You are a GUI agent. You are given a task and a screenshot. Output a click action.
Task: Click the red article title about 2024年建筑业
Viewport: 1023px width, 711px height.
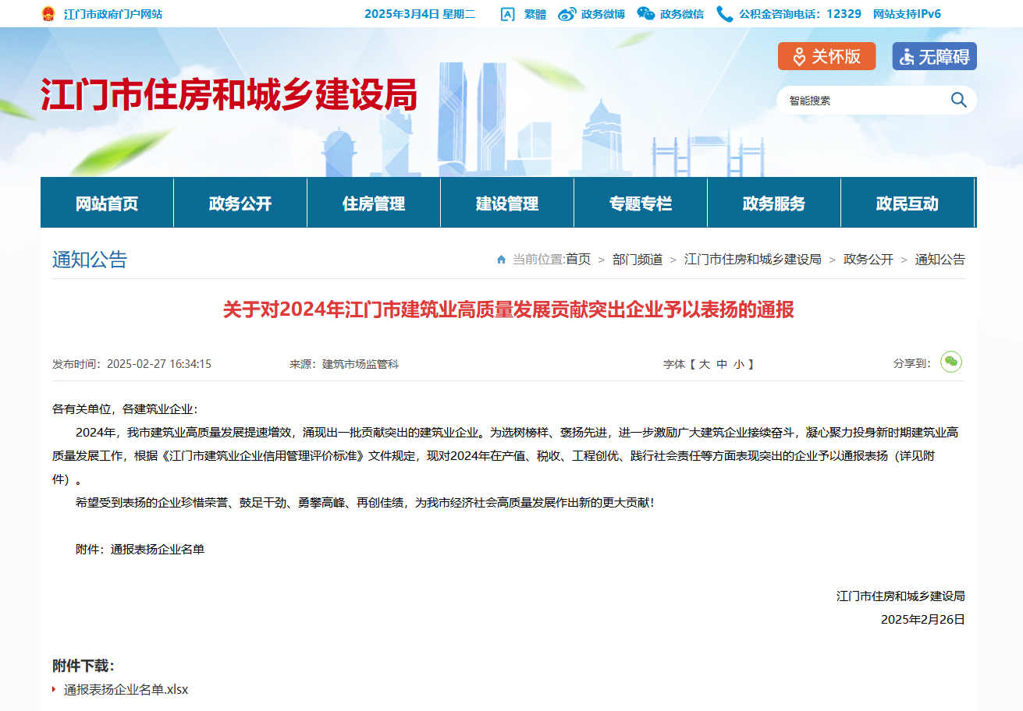coord(509,310)
